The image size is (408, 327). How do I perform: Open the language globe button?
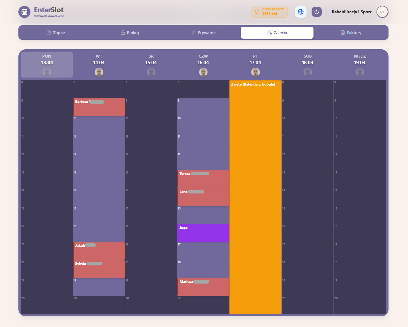[x=301, y=12]
